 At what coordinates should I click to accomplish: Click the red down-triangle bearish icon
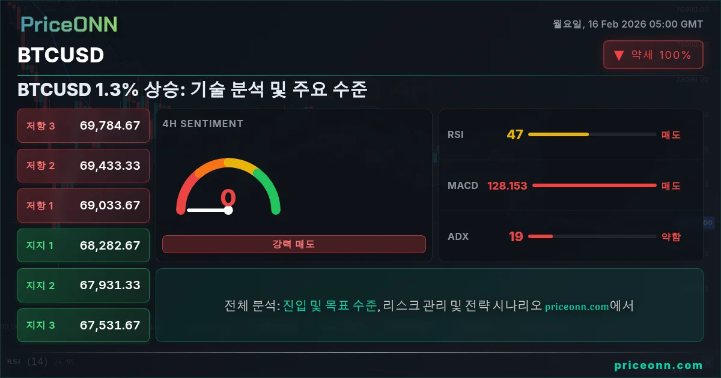tap(619, 56)
